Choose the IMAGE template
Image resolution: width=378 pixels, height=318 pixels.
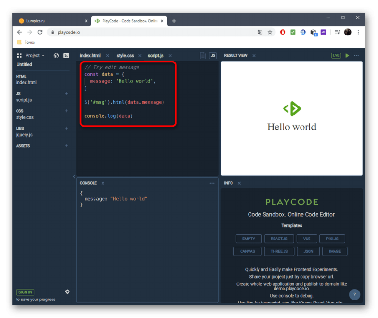click(x=335, y=251)
